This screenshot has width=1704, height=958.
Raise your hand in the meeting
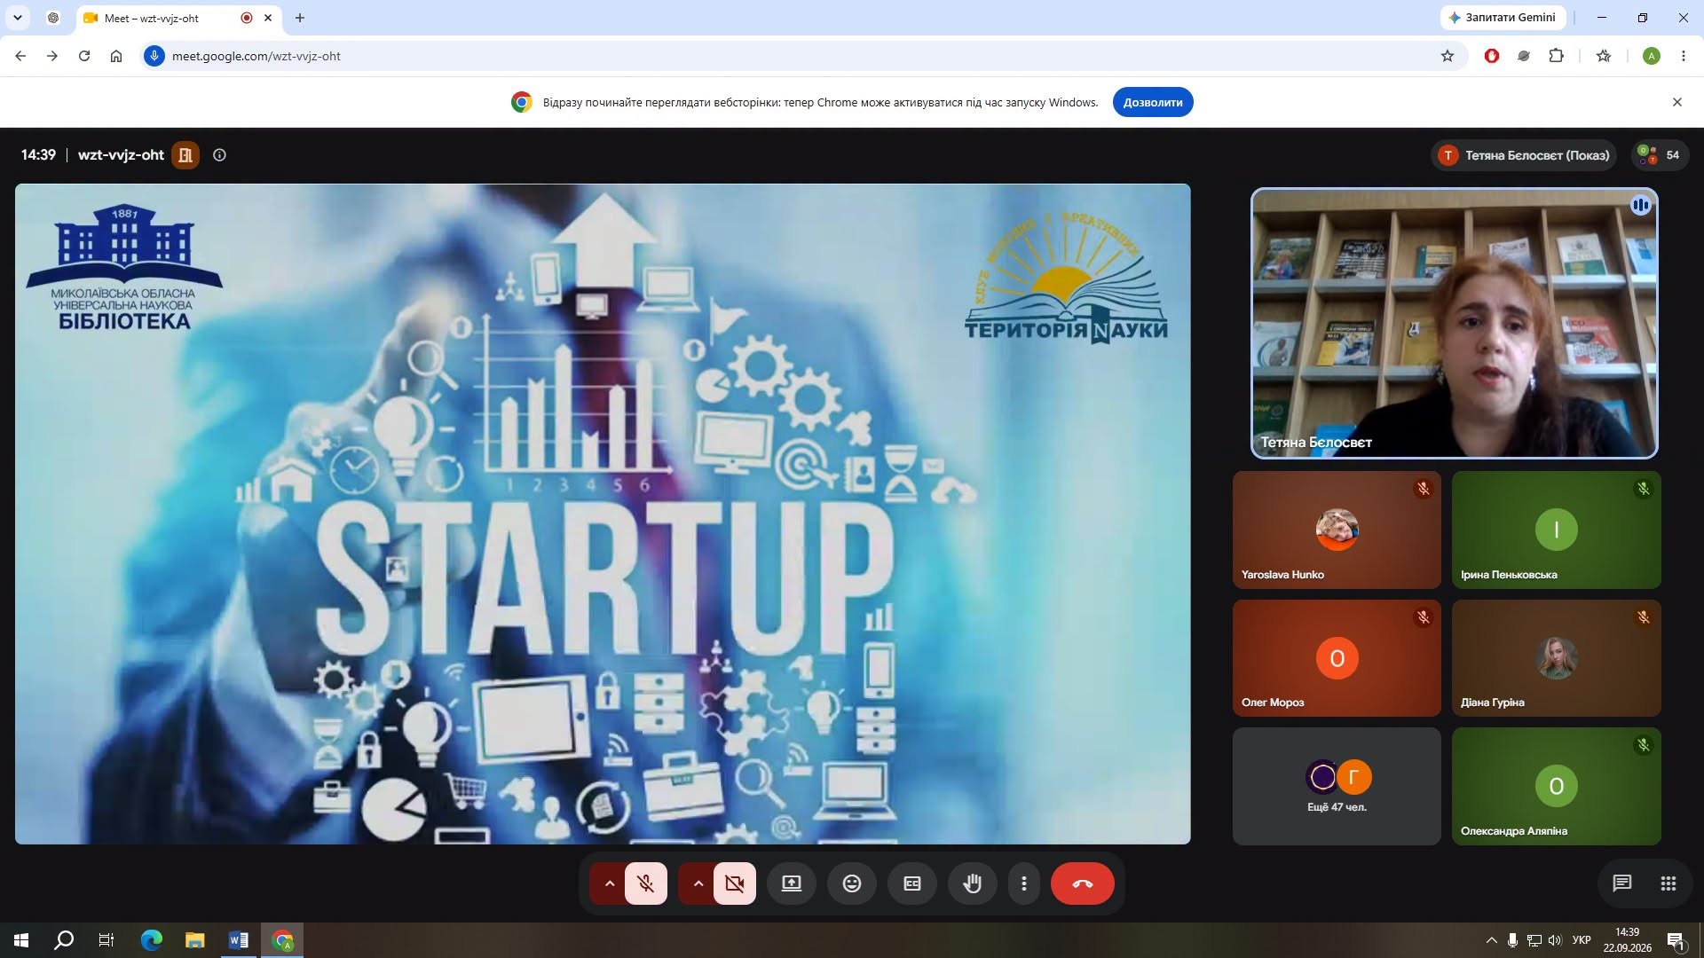click(x=973, y=883)
